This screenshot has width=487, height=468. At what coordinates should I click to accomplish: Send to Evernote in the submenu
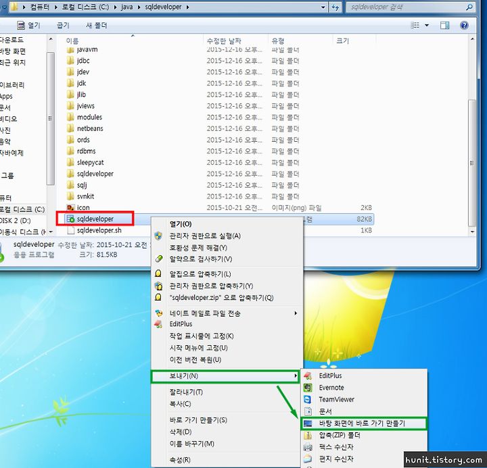[x=331, y=388]
